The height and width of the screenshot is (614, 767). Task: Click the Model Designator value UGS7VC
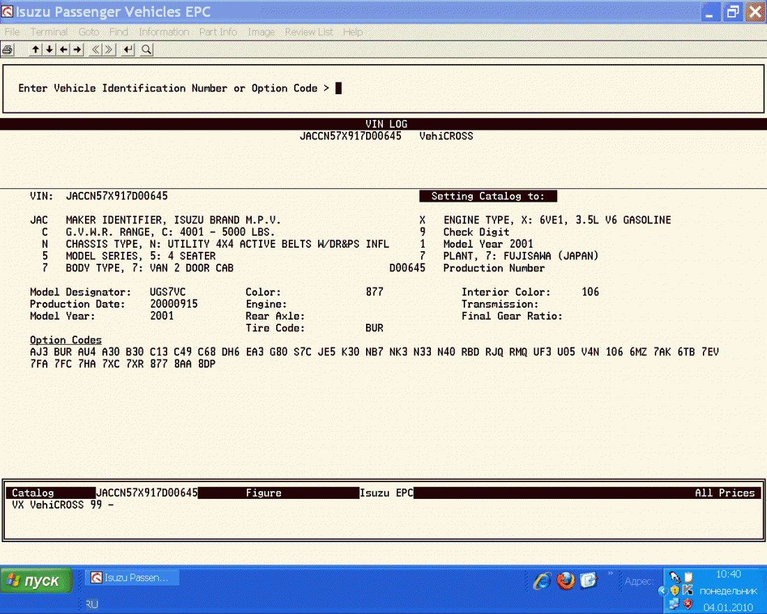coord(168,292)
